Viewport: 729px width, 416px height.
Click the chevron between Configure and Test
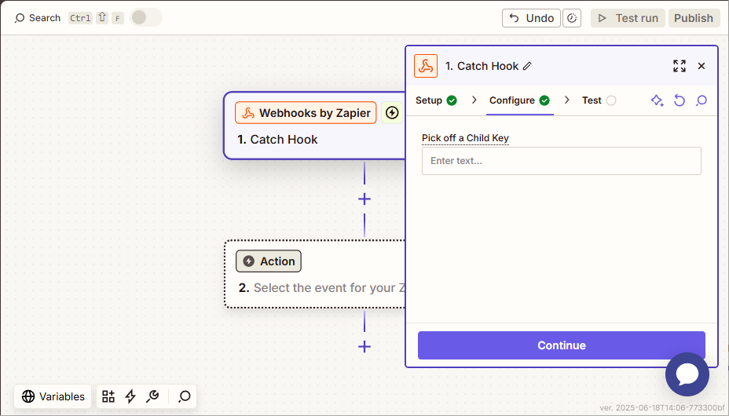coord(566,100)
